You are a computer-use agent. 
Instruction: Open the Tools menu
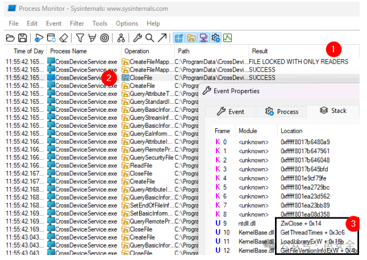pos(100,23)
